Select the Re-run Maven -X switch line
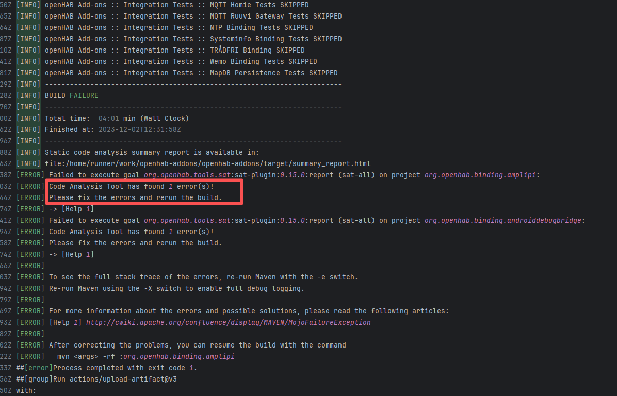This screenshot has height=396, width=617. pyautogui.click(x=176, y=288)
